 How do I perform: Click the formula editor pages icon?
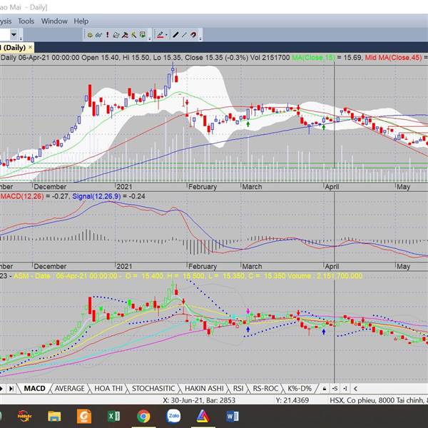point(116,35)
